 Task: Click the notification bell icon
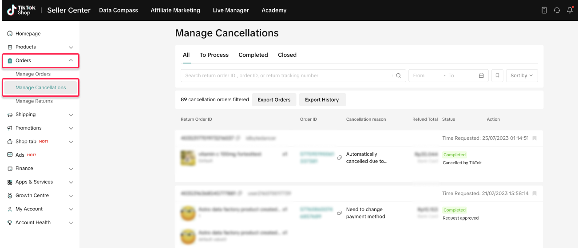coord(570,10)
